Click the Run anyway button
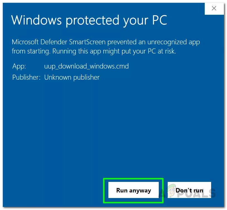 click(x=133, y=190)
